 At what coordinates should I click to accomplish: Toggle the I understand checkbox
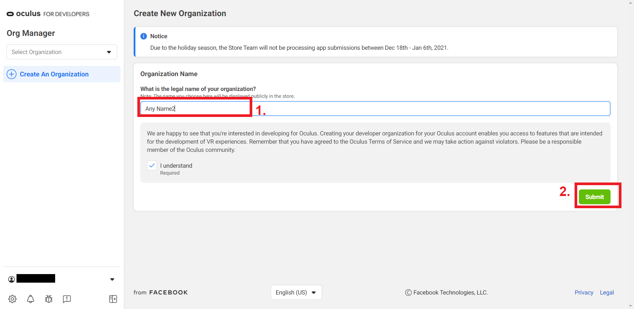(x=152, y=165)
